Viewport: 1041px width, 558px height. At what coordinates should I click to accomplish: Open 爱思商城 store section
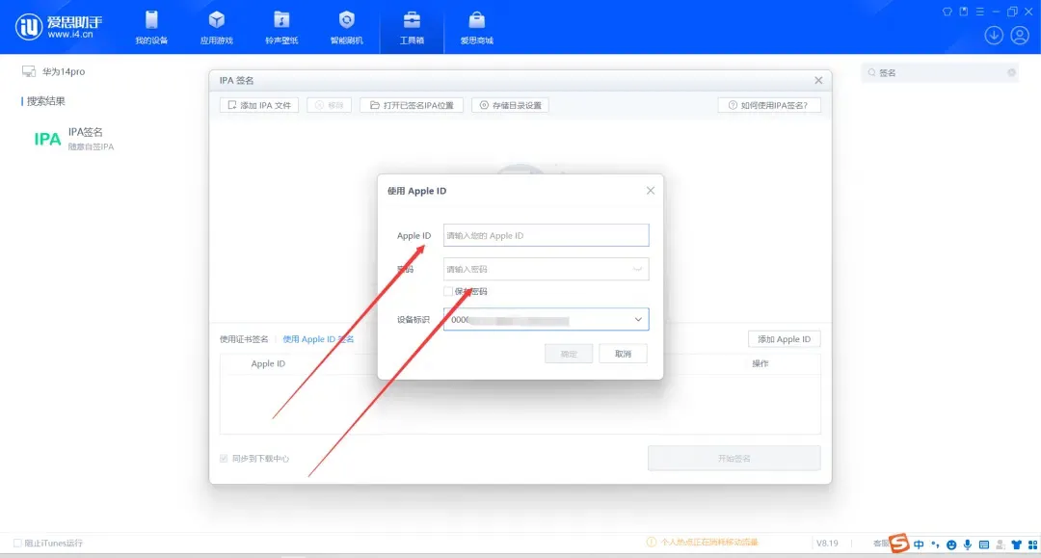[x=476, y=27]
